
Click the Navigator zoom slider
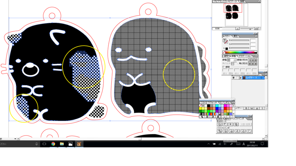click(x=247, y=29)
